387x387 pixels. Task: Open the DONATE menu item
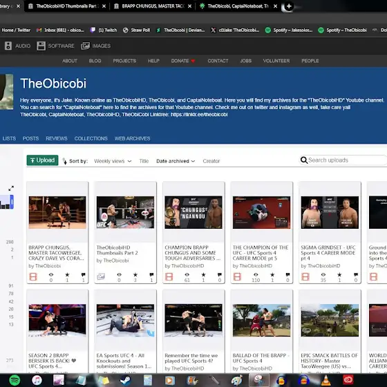point(183,61)
